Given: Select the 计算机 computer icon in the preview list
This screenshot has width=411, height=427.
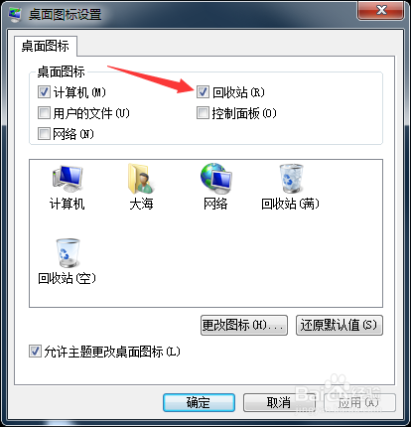Looking at the screenshot, I should click(x=68, y=179).
